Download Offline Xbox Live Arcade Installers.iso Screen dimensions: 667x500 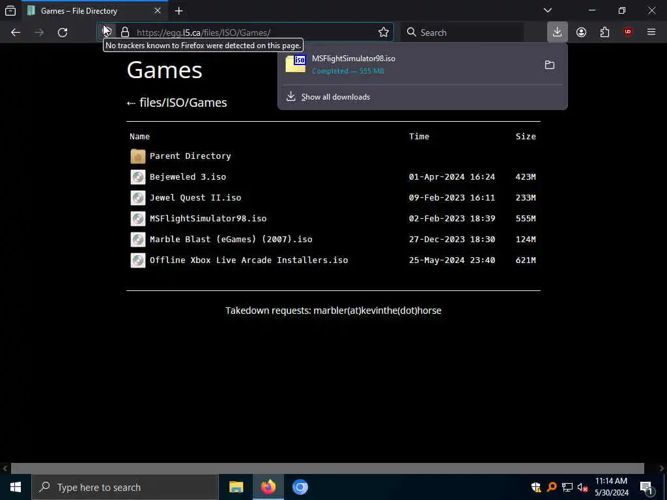point(249,260)
